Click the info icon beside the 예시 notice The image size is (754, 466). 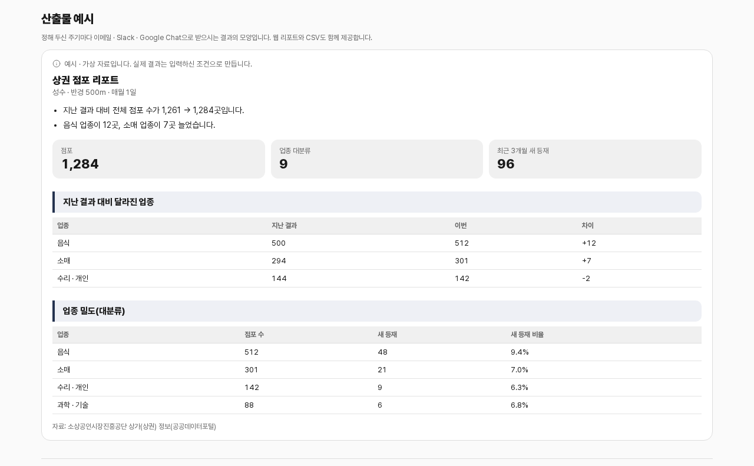[x=57, y=64]
